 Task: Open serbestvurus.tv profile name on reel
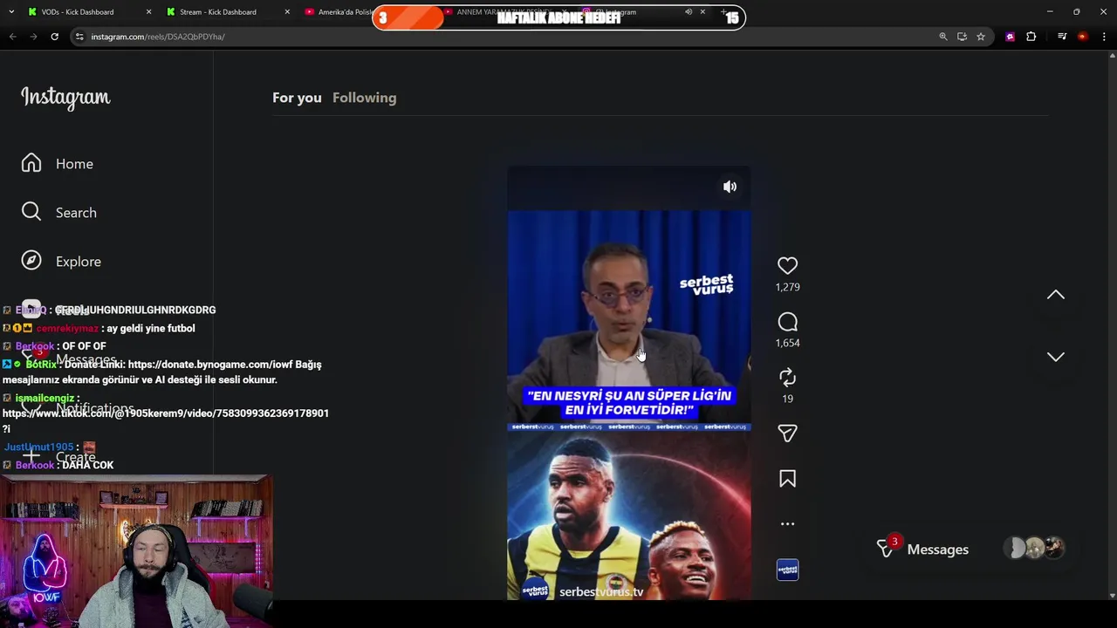click(601, 592)
